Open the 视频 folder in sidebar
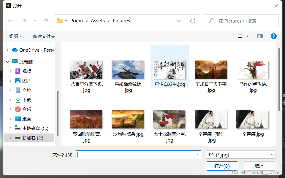This screenshot has height=178, width=285. pyautogui.click(x=23, y=71)
